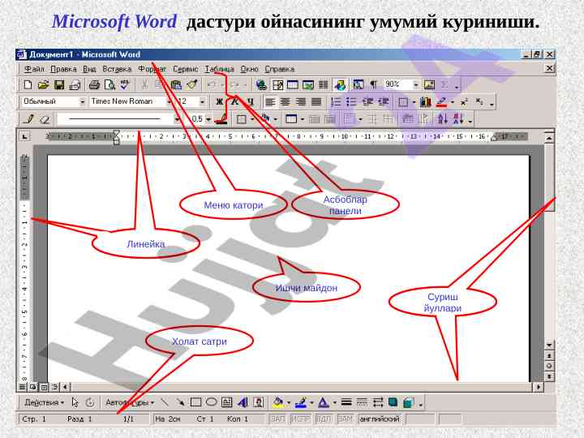Click the horizontal scrollbar right arrow
584x438 pixels.
(539, 387)
